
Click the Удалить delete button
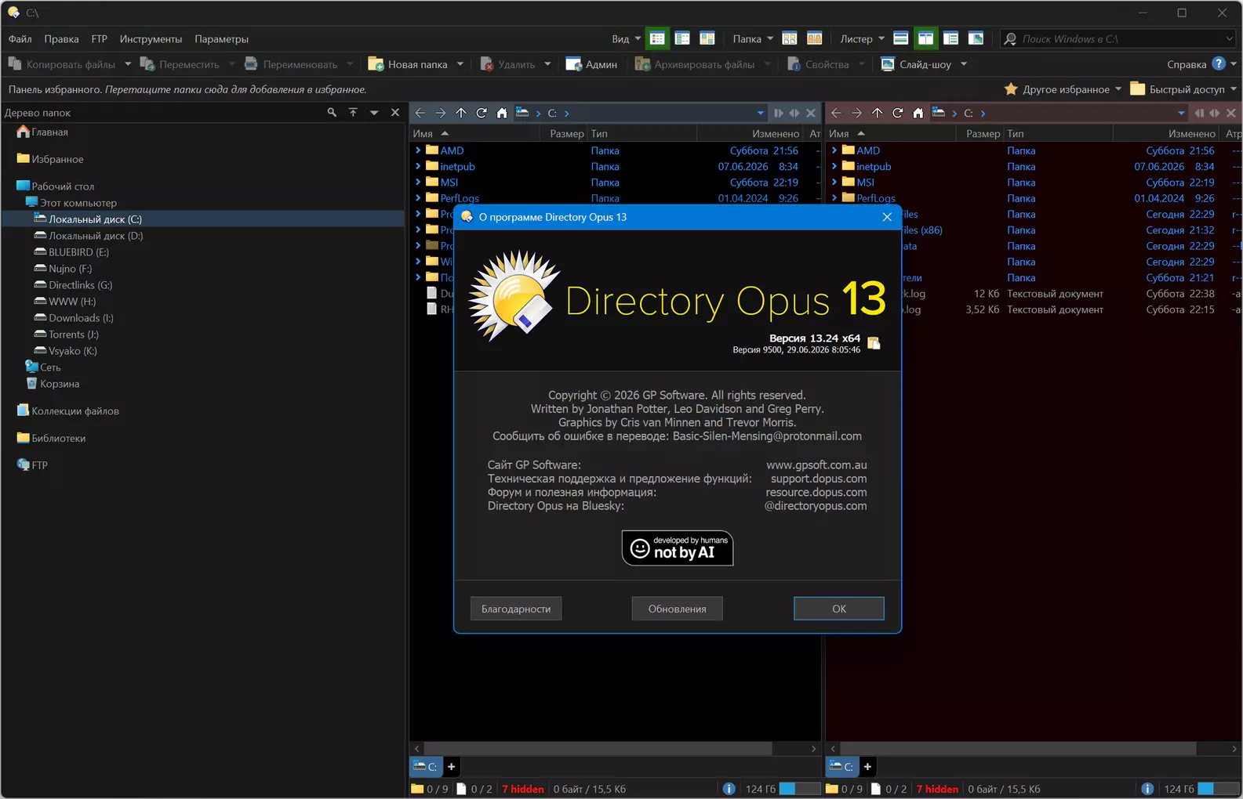[507, 64]
